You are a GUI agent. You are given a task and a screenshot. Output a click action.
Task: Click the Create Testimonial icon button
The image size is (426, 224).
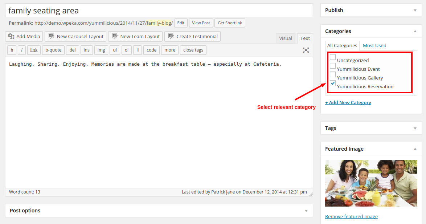tap(171, 36)
